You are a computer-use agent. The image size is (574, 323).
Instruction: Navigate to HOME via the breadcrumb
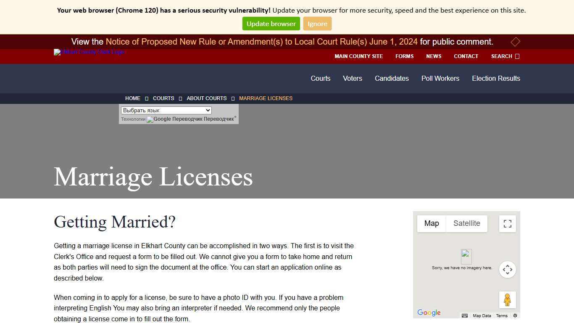tap(133, 98)
